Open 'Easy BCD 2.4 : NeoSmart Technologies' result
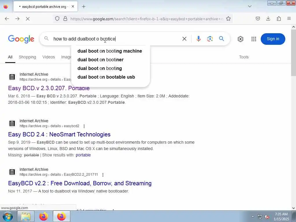 pyautogui.click(x=59, y=134)
